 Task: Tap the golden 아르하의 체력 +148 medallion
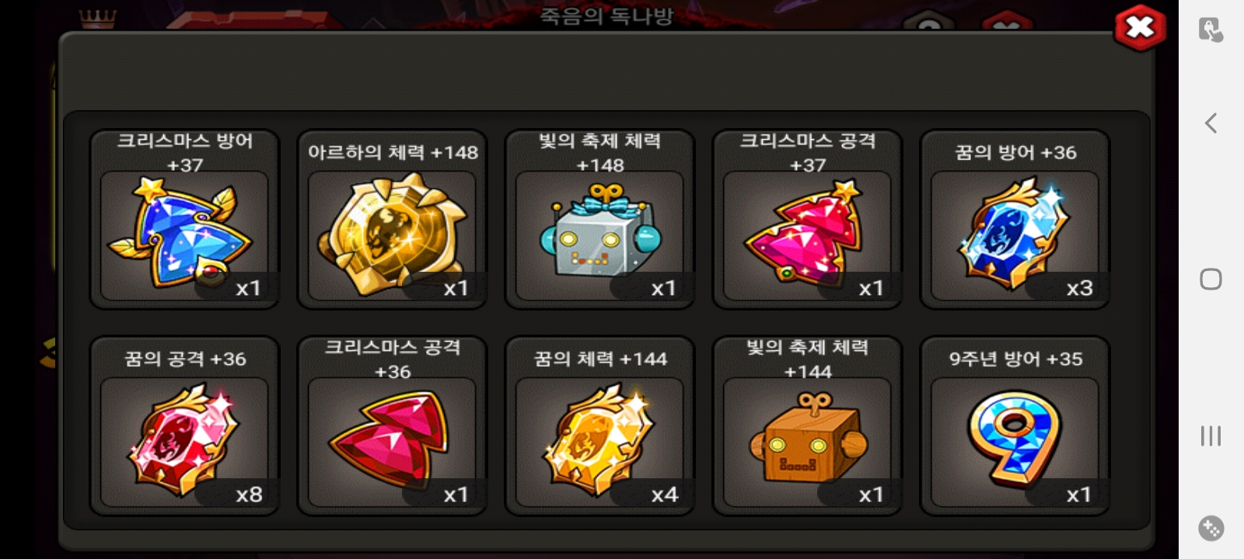[392, 234]
